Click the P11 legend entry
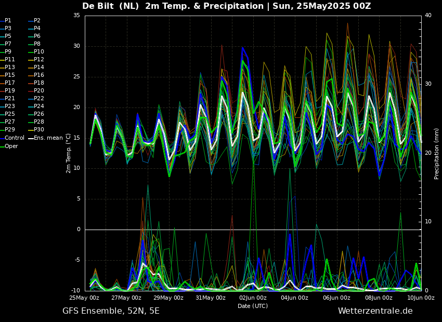The height and width of the screenshot is (322, 442). tap(8, 59)
